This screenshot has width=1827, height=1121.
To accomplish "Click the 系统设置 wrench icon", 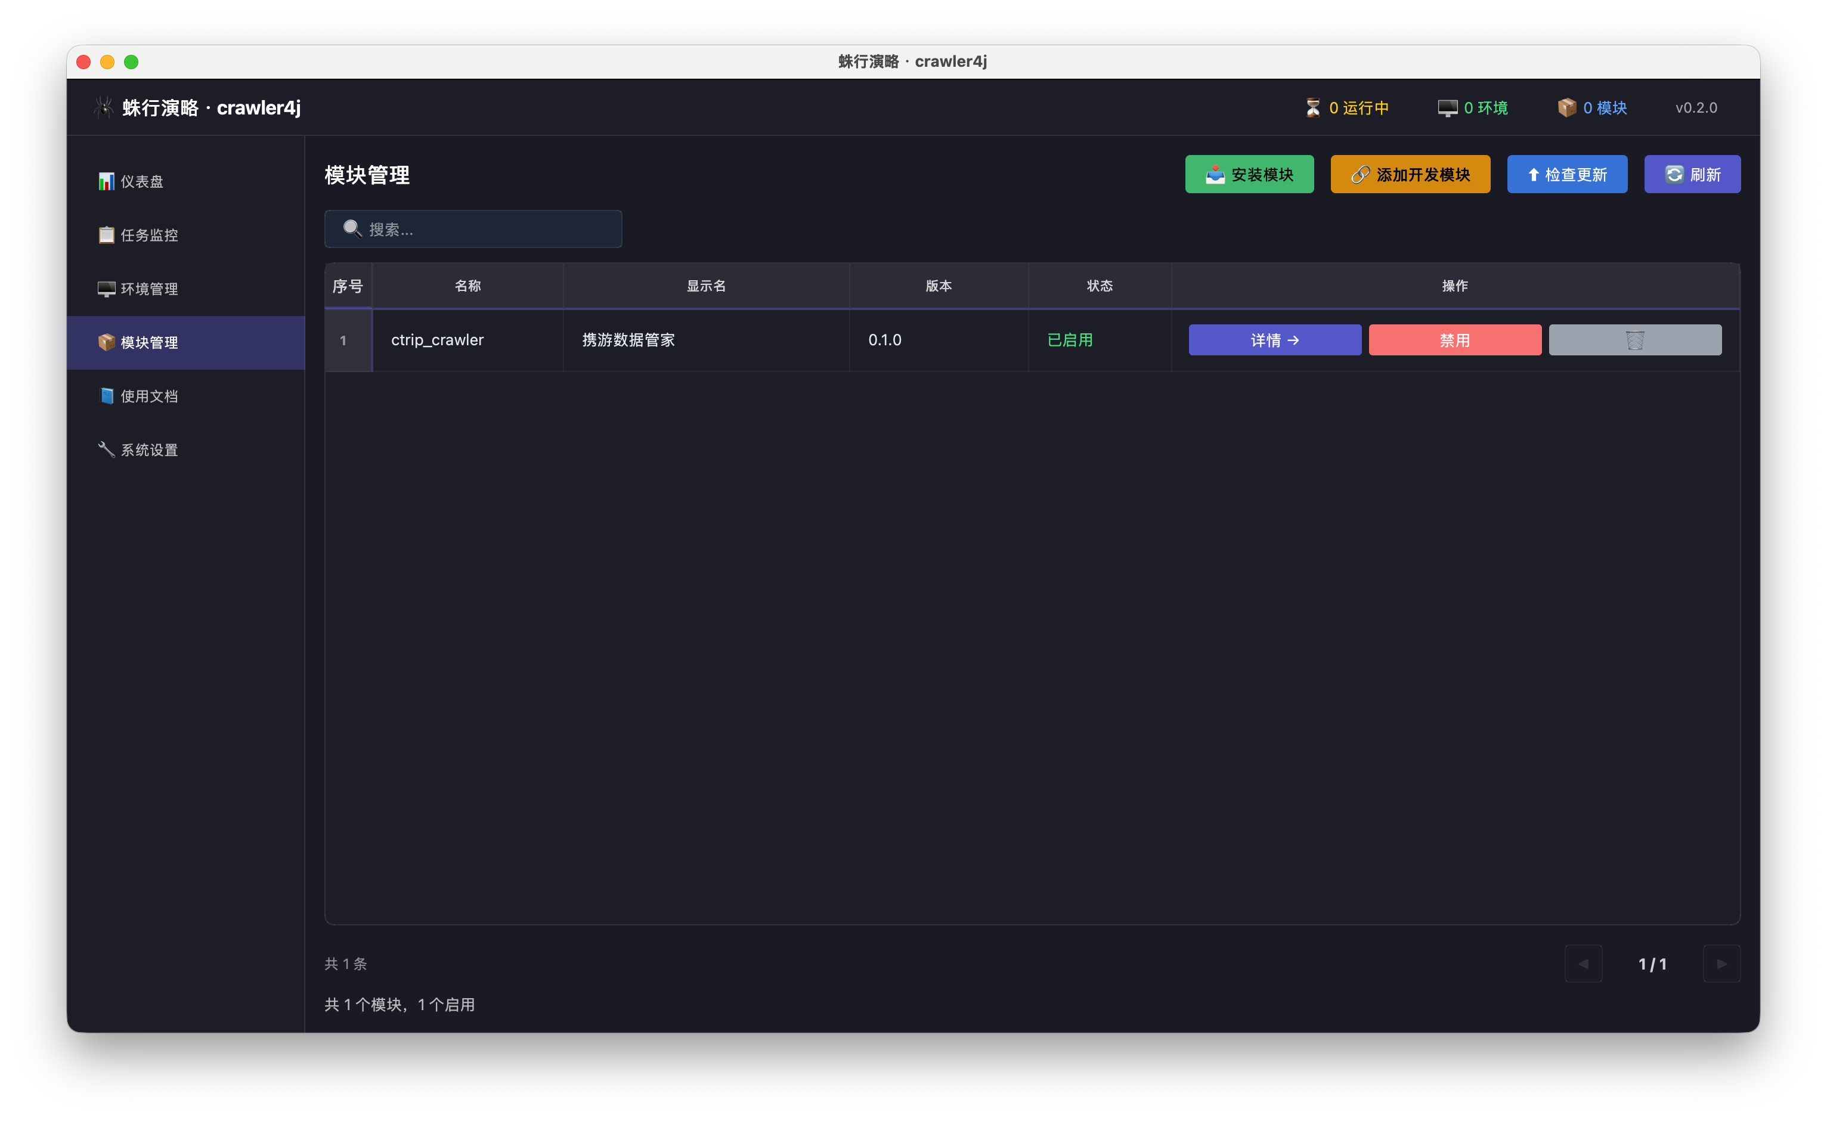I will click(x=107, y=449).
